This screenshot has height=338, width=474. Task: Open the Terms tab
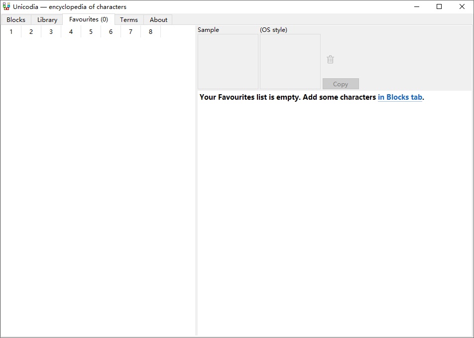coord(129,20)
